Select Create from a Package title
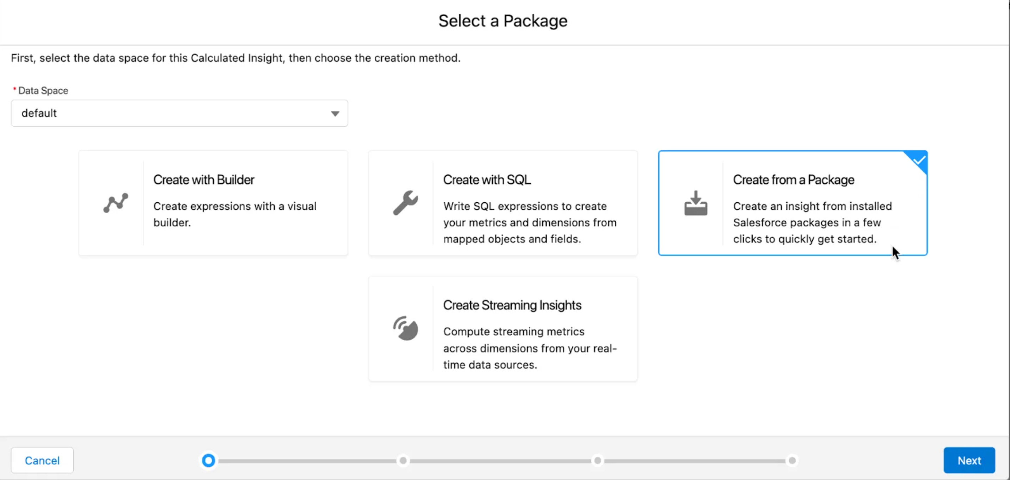This screenshot has width=1010, height=480. point(793,180)
